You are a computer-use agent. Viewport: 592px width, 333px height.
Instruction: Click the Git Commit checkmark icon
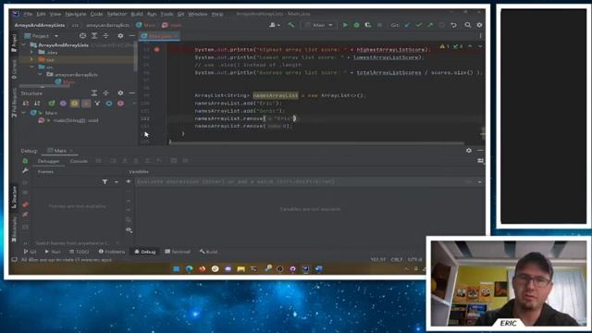[419, 25]
